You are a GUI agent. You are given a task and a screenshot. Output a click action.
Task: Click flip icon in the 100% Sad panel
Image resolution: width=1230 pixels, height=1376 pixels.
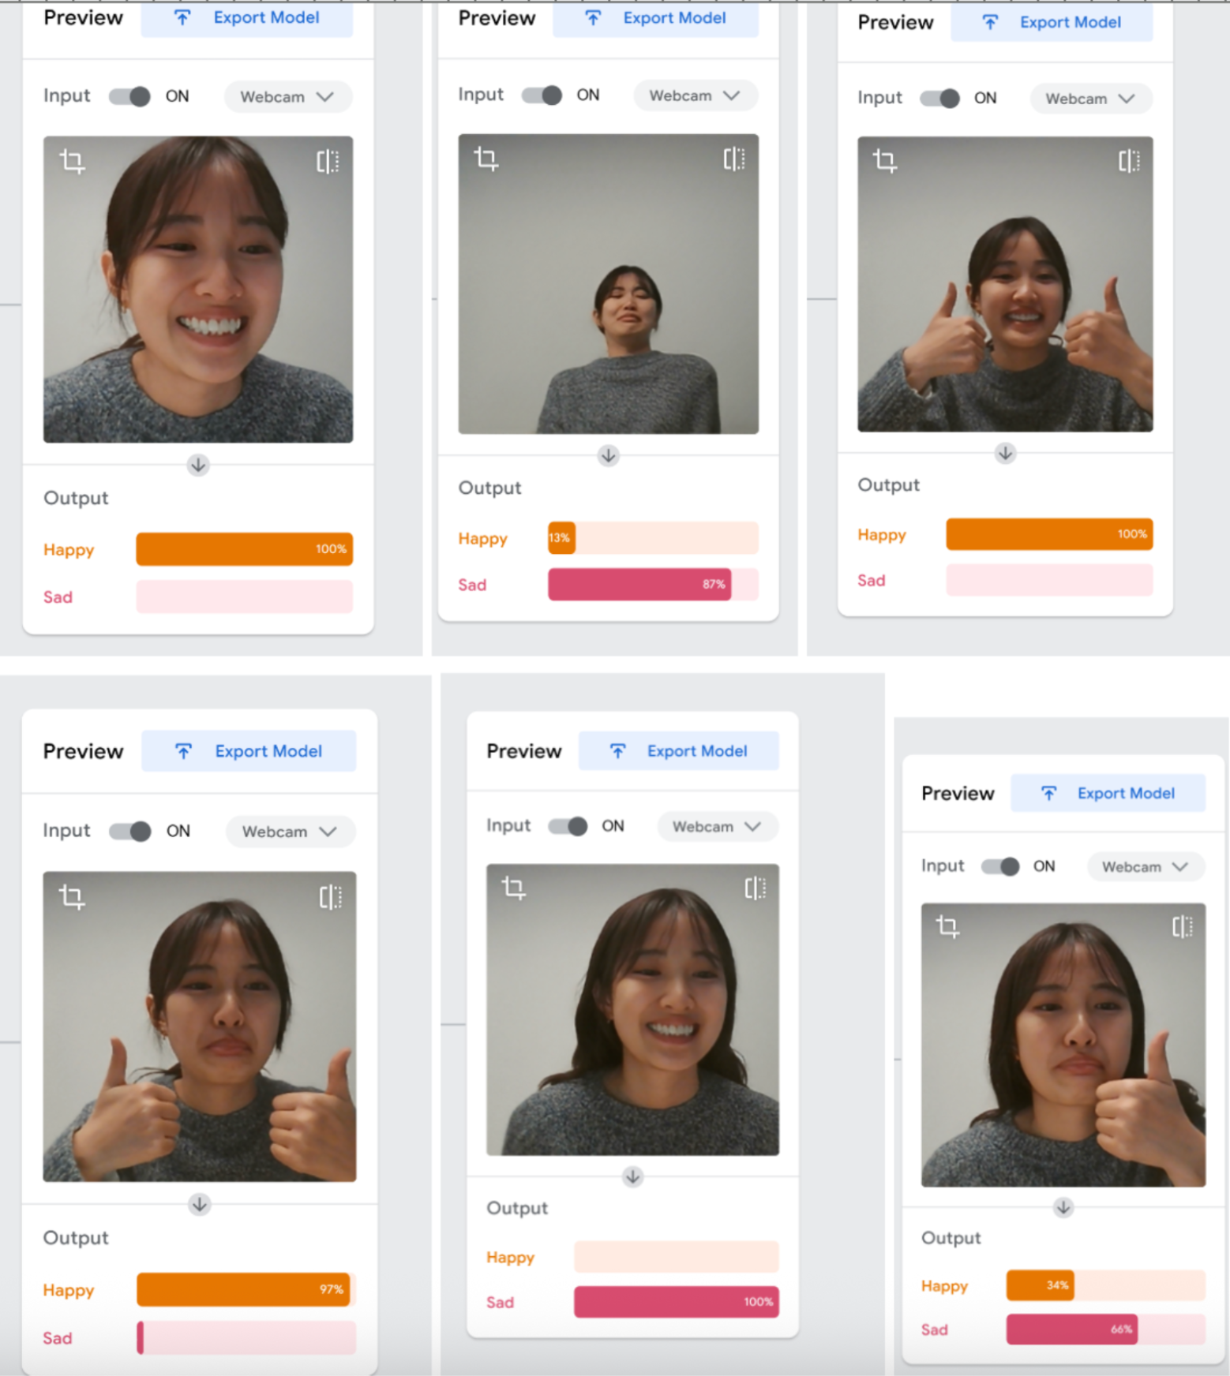click(755, 888)
